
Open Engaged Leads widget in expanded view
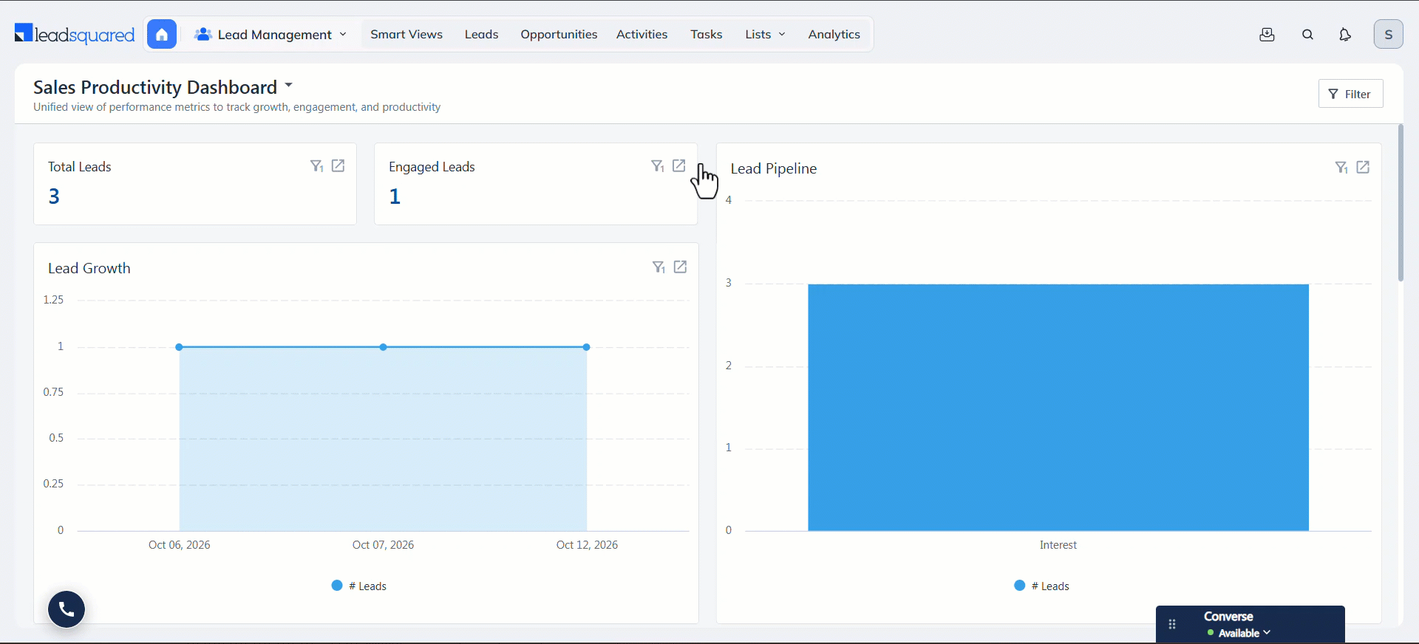coord(679,166)
